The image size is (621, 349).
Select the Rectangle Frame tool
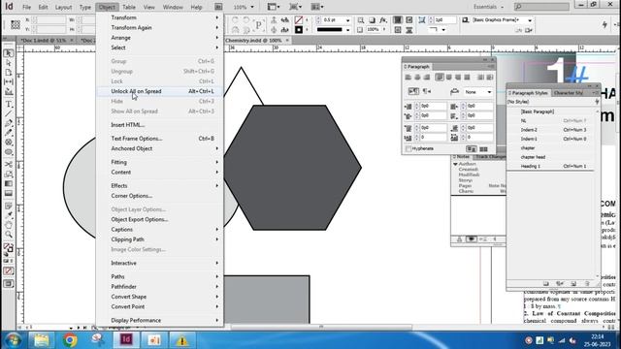pyautogui.click(x=9, y=143)
